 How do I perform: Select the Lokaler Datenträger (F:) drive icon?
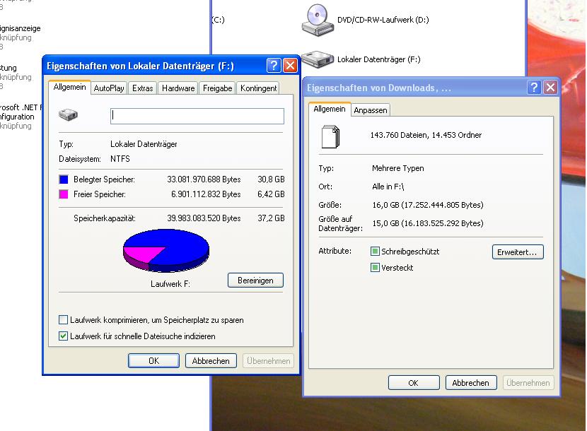coord(318,59)
